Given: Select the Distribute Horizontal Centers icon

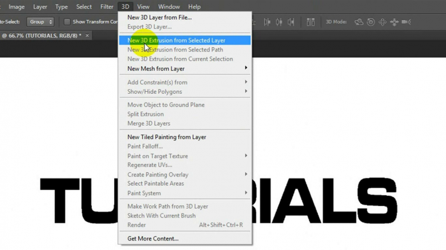Looking at the screenshot, I should pyautogui.click(x=279, y=22).
